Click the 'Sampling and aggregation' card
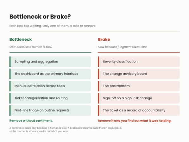 (x=50, y=62)
